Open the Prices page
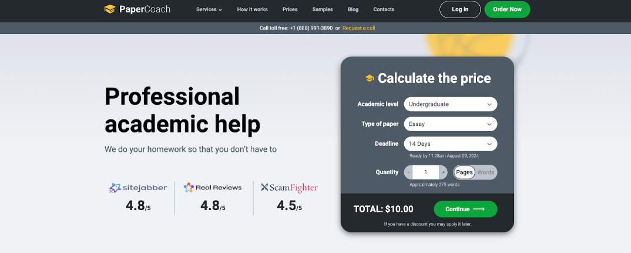This screenshot has height=253, width=631. pyautogui.click(x=290, y=9)
